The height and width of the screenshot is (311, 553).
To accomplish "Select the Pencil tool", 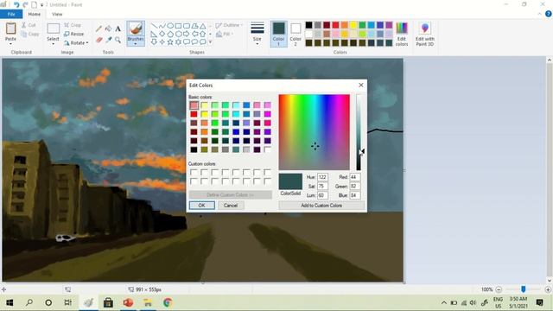I will (x=99, y=29).
